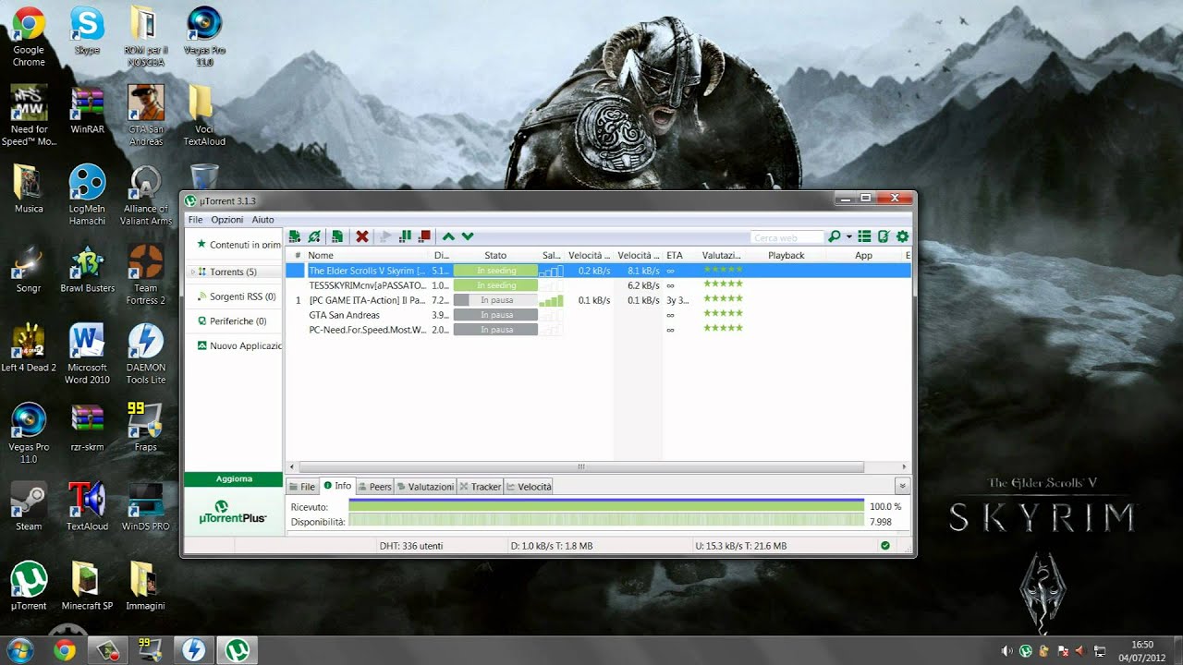Click the horizontal scrollbar of the torrent list
Viewport: 1183px width, 665px height.
[580, 467]
